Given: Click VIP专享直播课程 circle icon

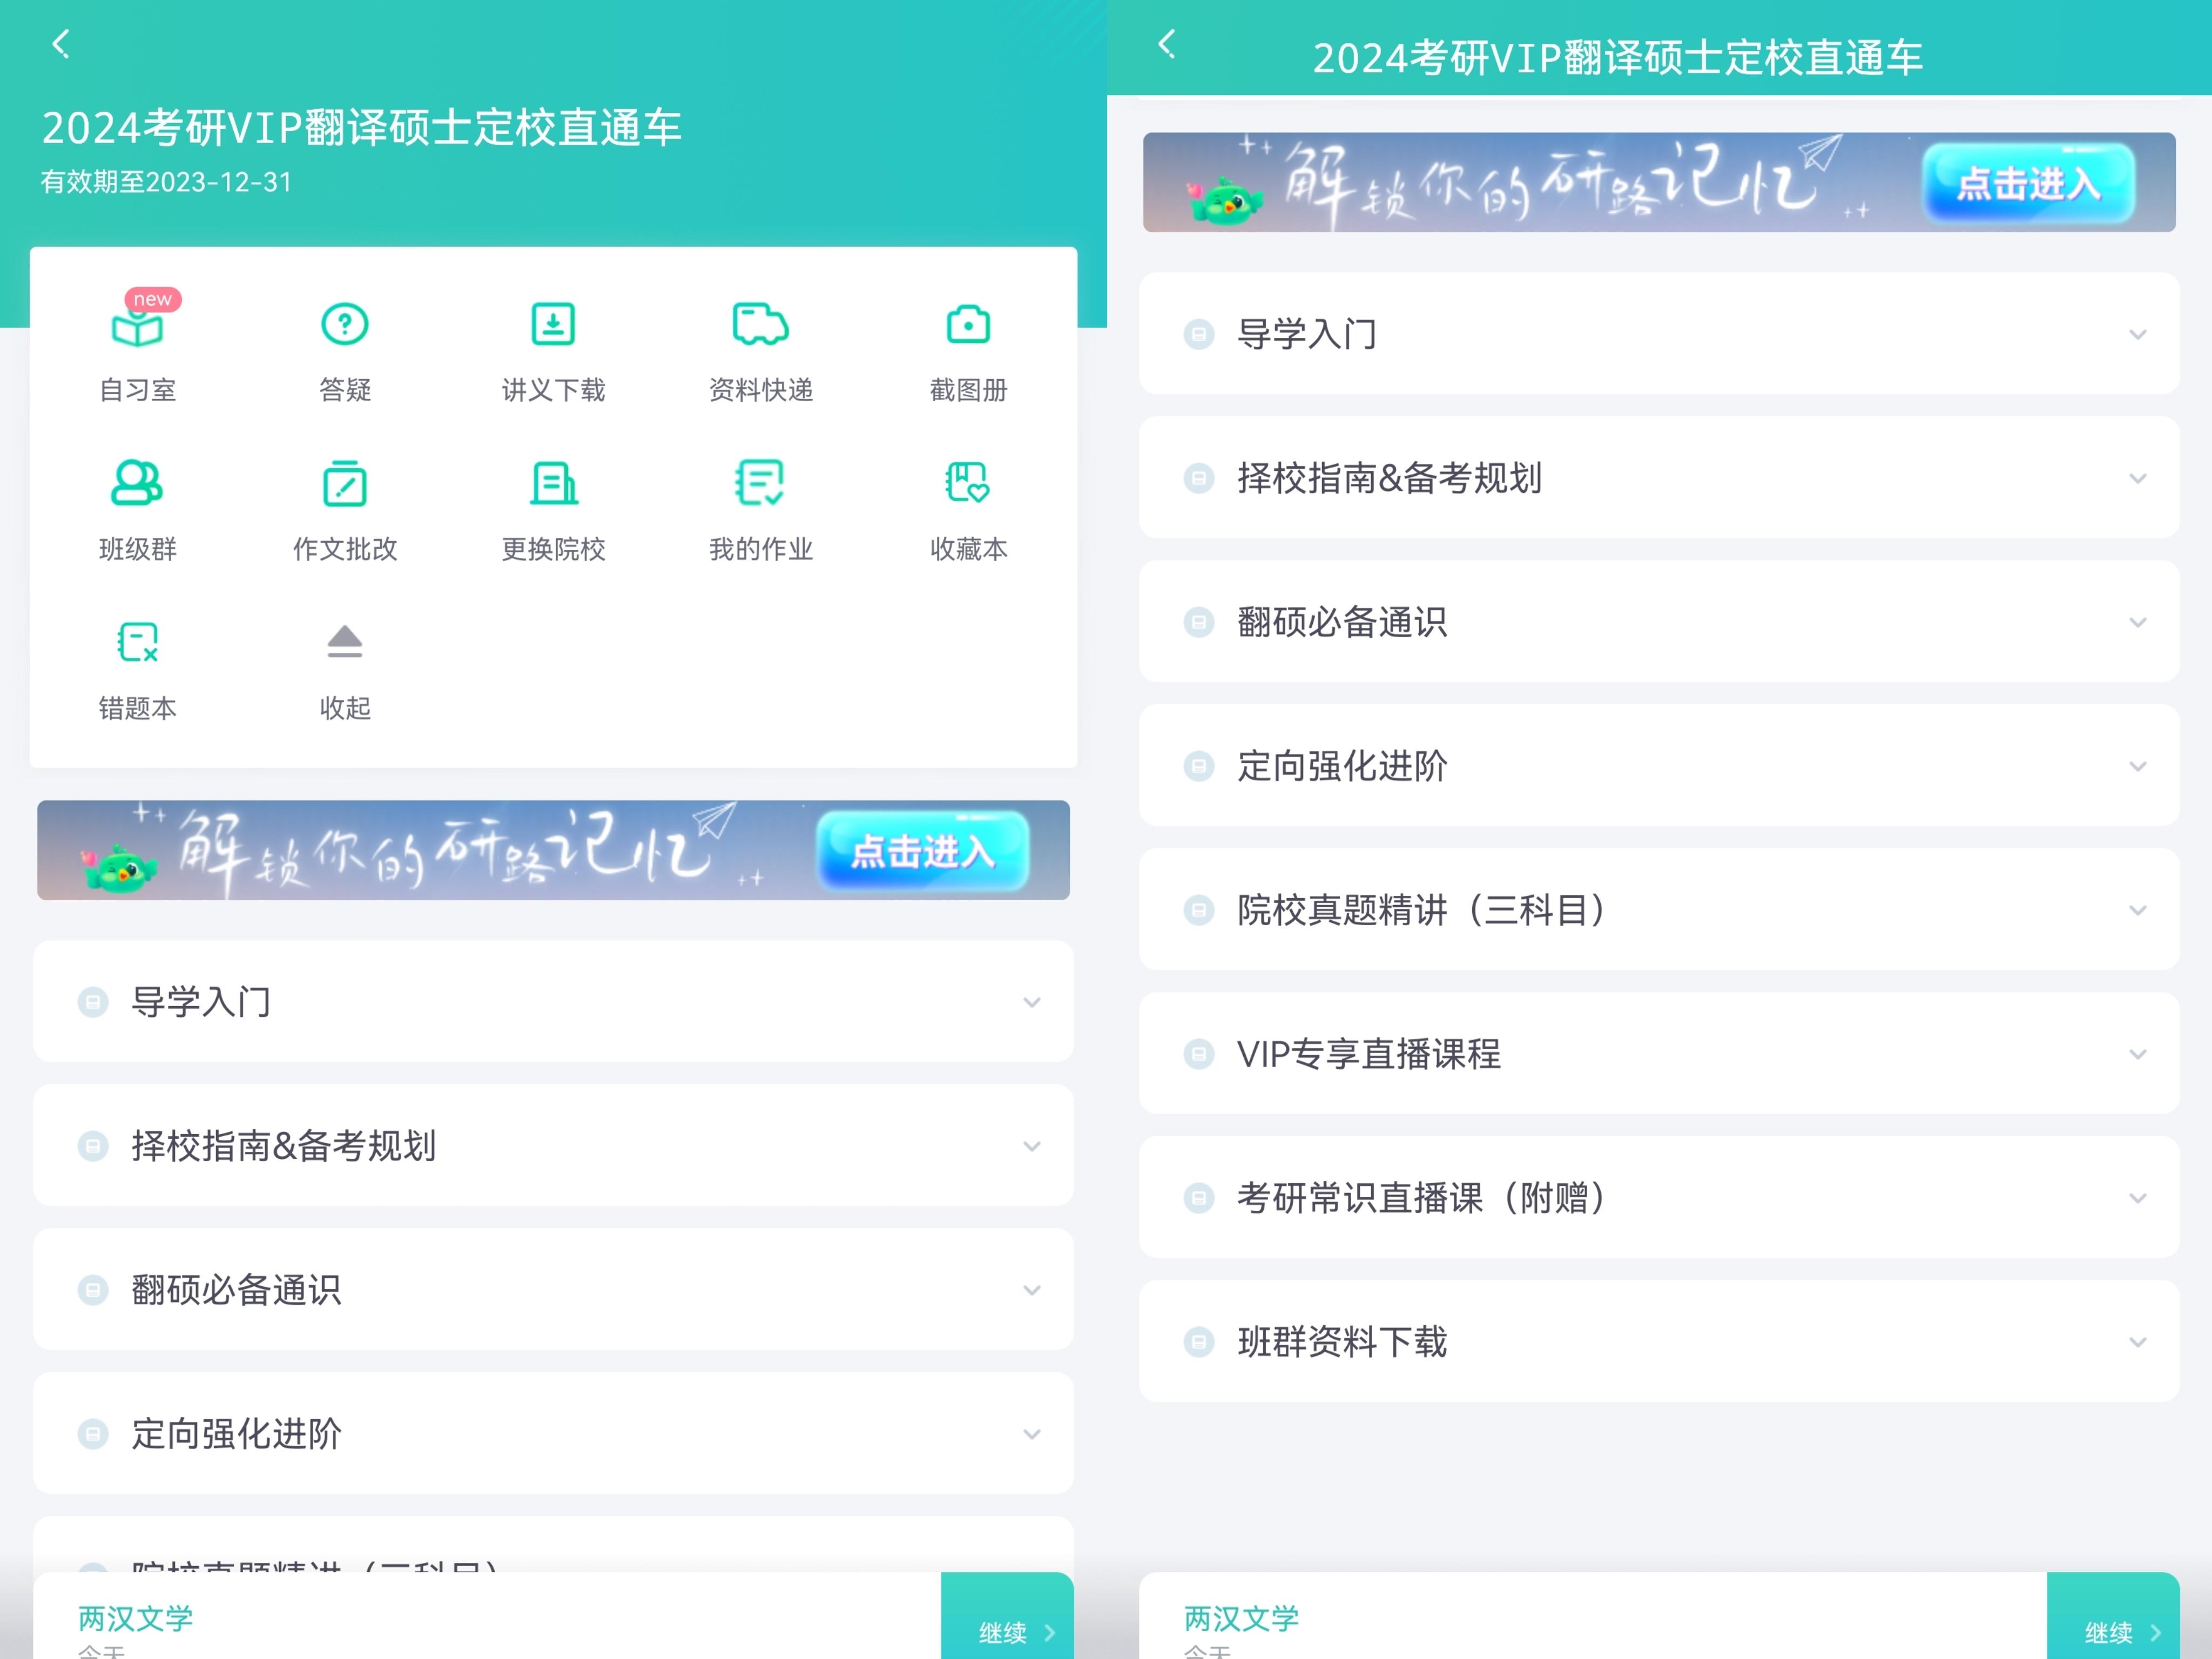Looking at the screenshot, I should pos(1199,1054).
